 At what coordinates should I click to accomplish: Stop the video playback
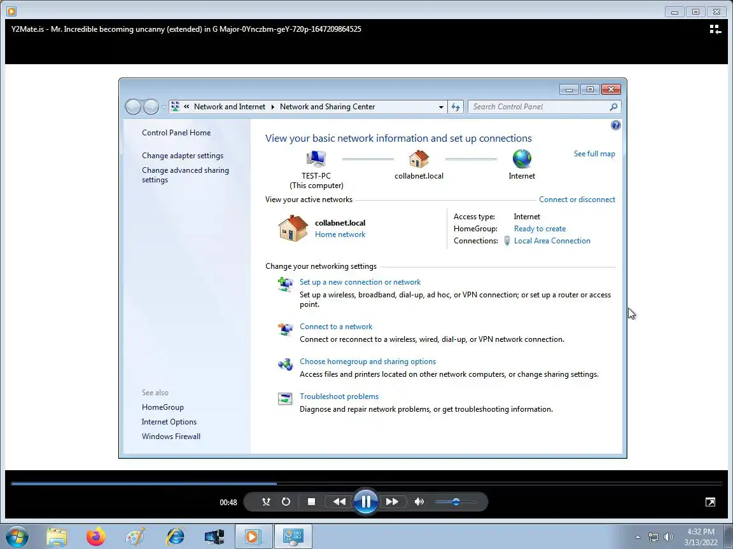pos(311,502)
